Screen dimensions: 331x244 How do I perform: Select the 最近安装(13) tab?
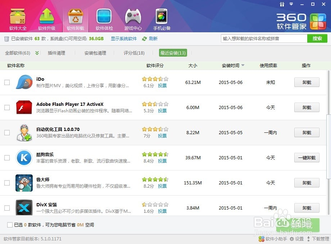(173, 53)
